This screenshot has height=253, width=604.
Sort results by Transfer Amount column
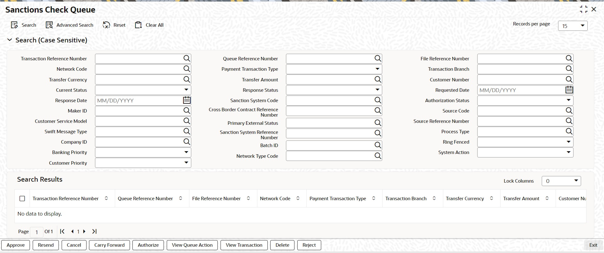547,198
